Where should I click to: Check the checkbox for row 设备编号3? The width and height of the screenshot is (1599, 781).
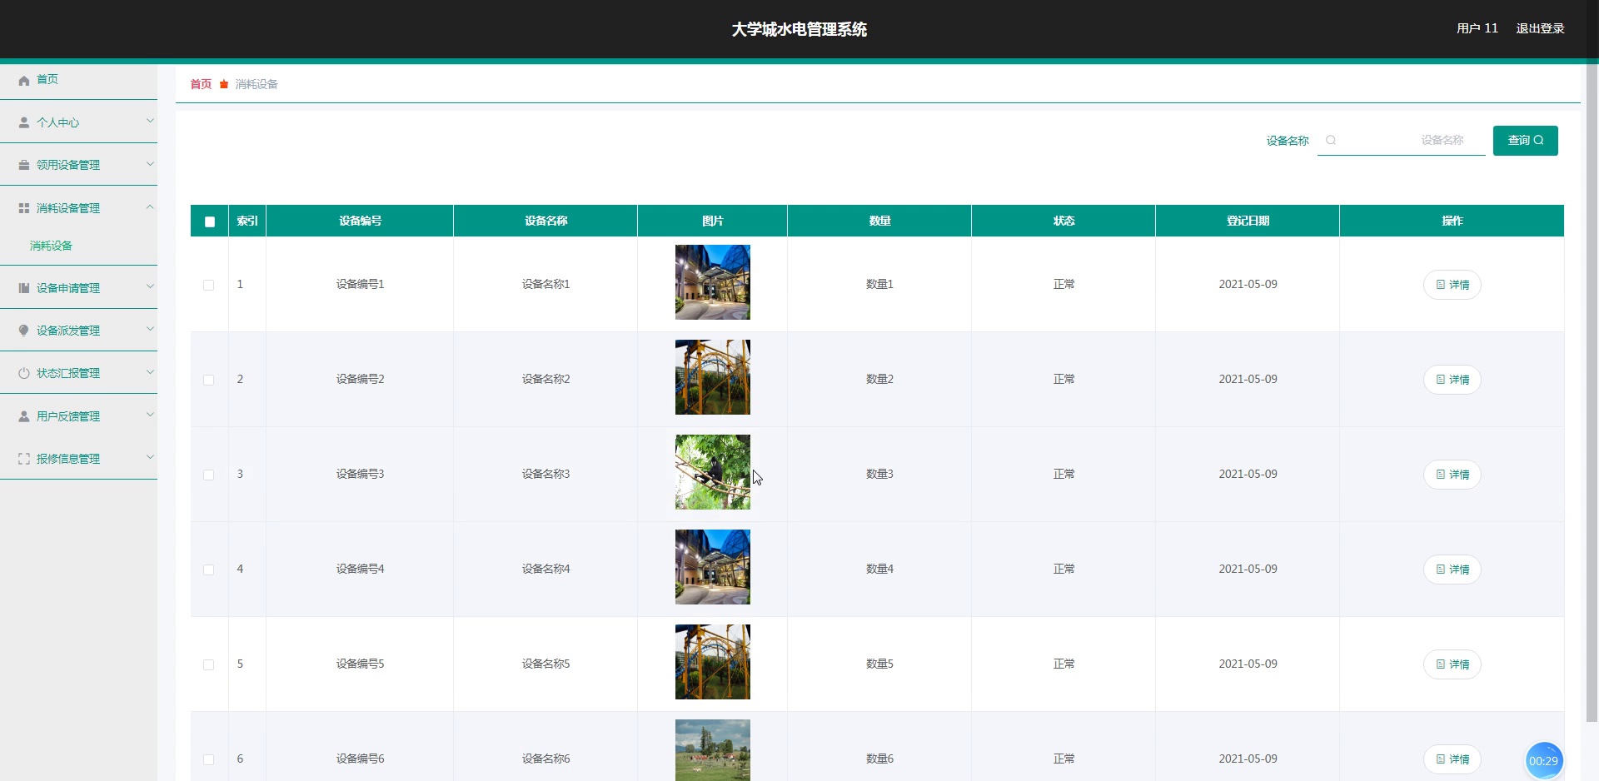coord(209,475)
